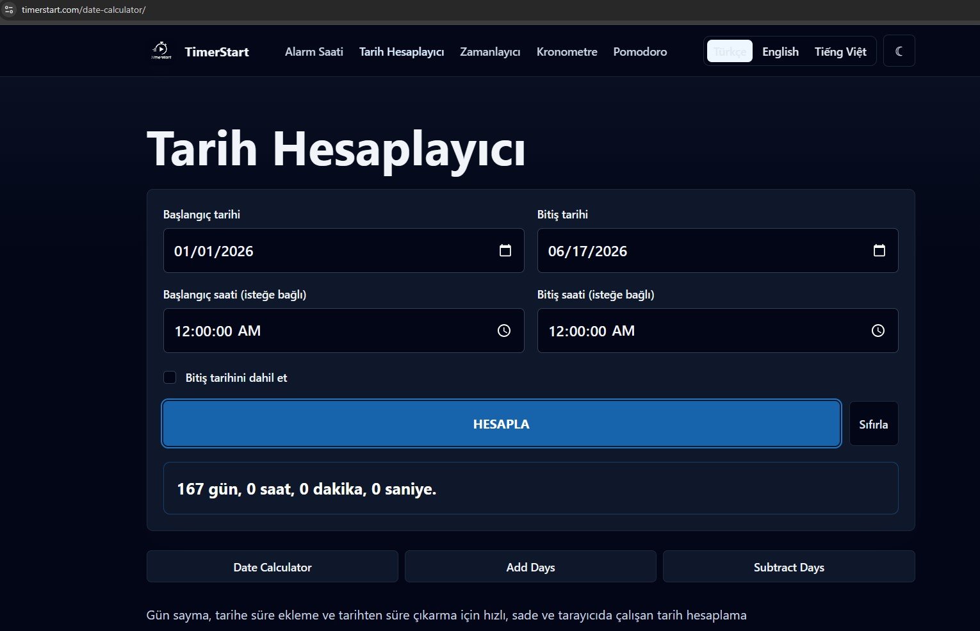Open clock picker for Başlangıç saati
Image resolution: width=980 pixels, height=631 pixels.
click(x=504, y=331)
